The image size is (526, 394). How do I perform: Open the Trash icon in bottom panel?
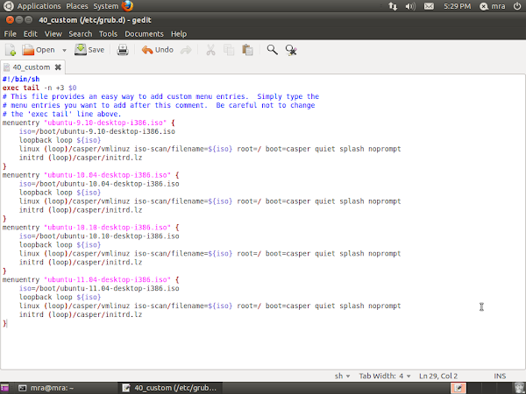click(519, 388)
